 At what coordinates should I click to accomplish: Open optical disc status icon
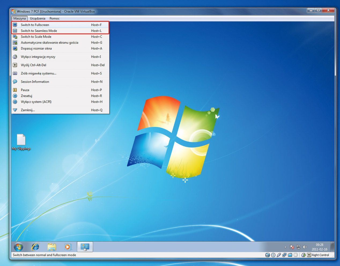pos(273,255)
